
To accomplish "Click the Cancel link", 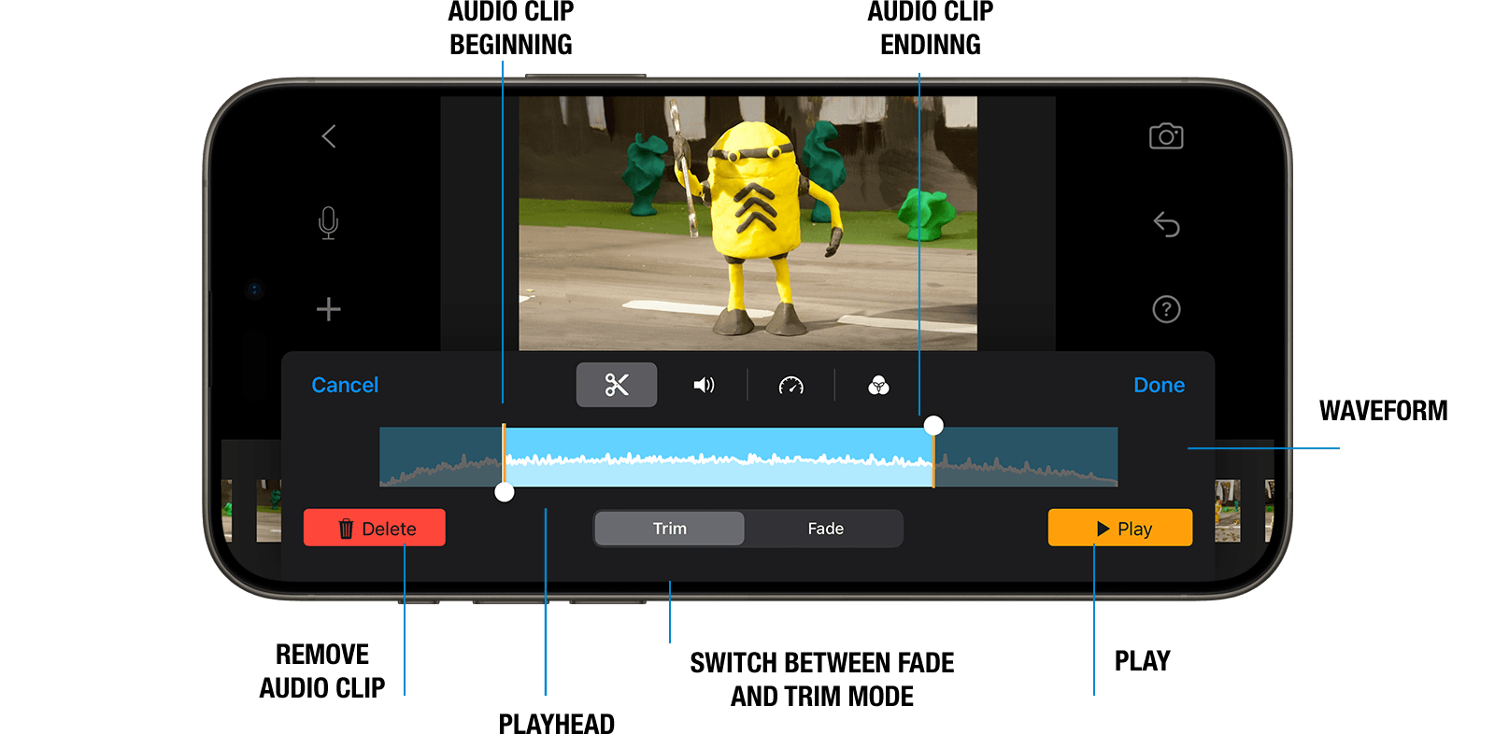I will [345, 385].
